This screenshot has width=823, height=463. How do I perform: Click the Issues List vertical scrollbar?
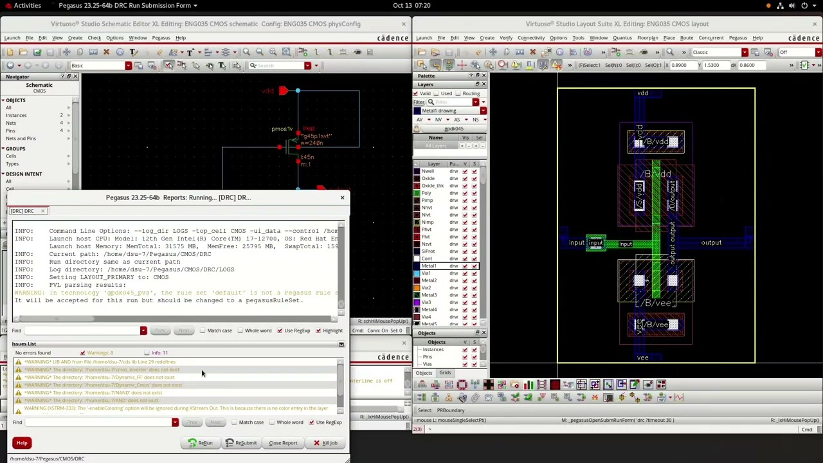[341, 385]
